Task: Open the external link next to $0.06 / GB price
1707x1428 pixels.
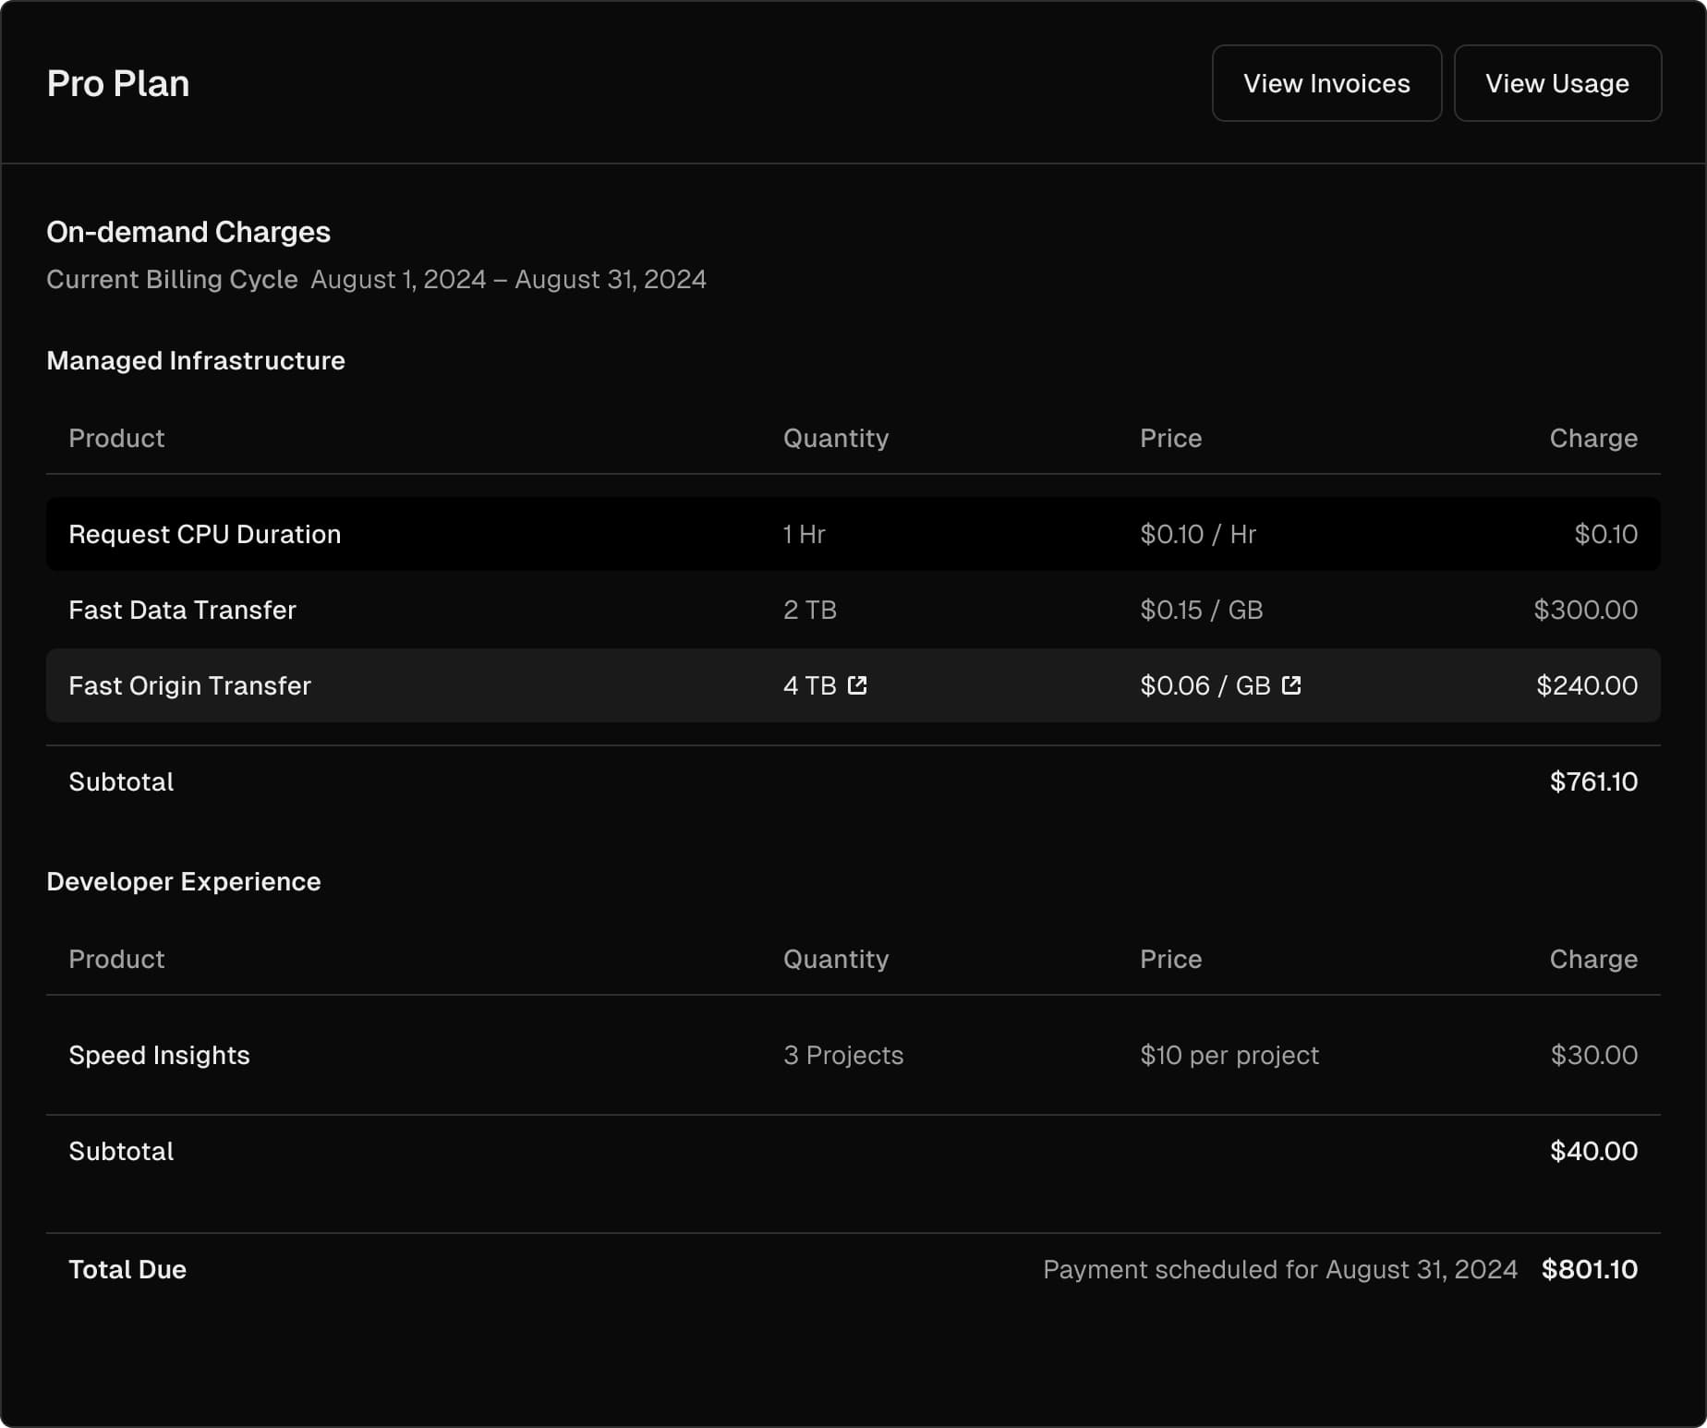Action: [x=1291, y=685]
